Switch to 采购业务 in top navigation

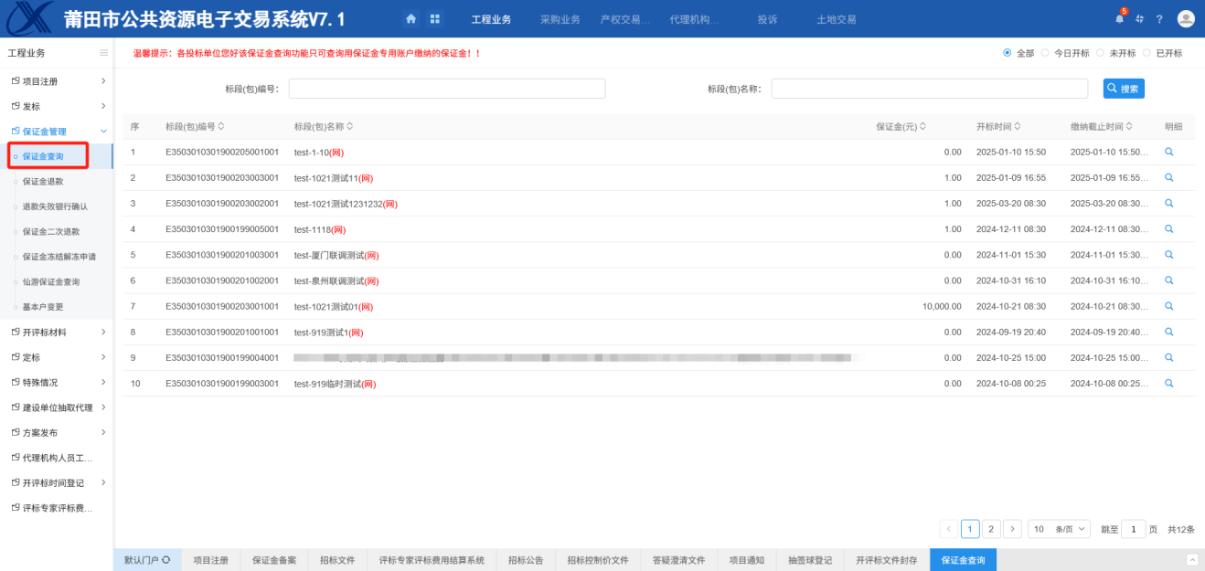(x=560, y=19)
